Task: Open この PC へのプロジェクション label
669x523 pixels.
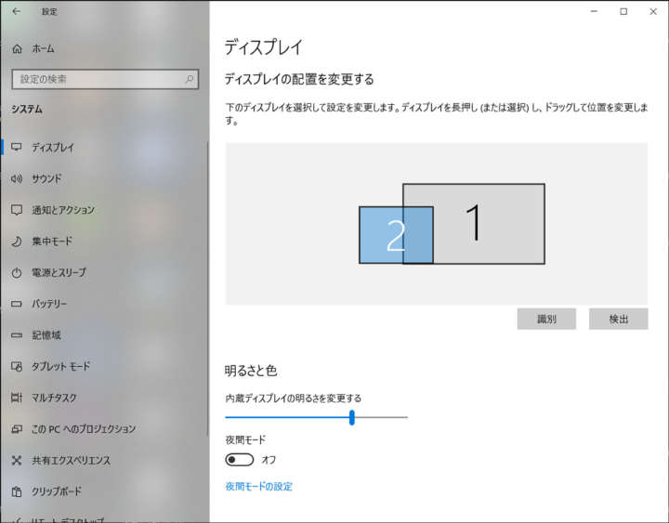Action: point(84,429)
